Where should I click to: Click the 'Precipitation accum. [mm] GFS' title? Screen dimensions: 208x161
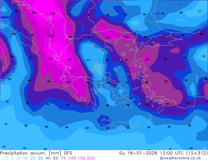36,153
